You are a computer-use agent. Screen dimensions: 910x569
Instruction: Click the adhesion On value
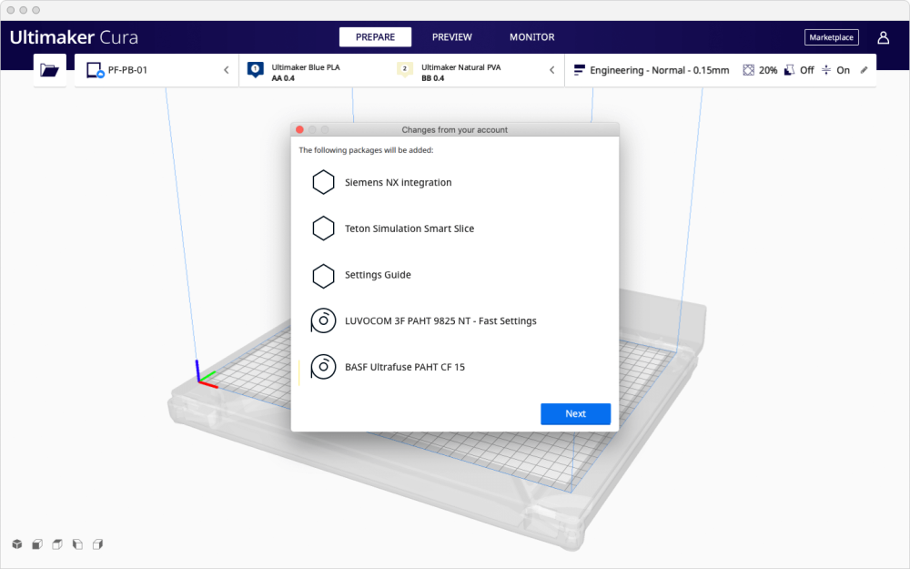[x=844, y=70]
